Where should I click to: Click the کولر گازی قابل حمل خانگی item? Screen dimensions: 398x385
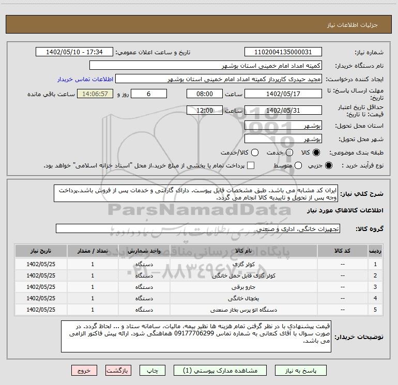(x=243, y=275)
